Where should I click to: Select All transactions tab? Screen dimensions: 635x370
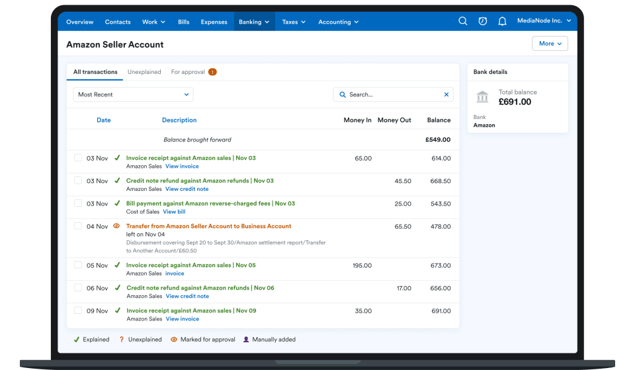point(95,72)
